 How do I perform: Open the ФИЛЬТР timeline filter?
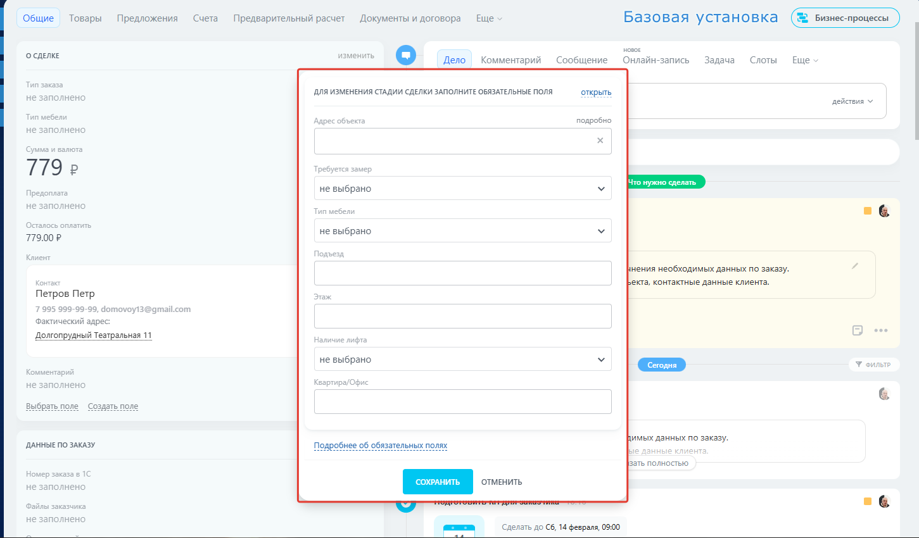pyautogui.click(x=873, y=365)
